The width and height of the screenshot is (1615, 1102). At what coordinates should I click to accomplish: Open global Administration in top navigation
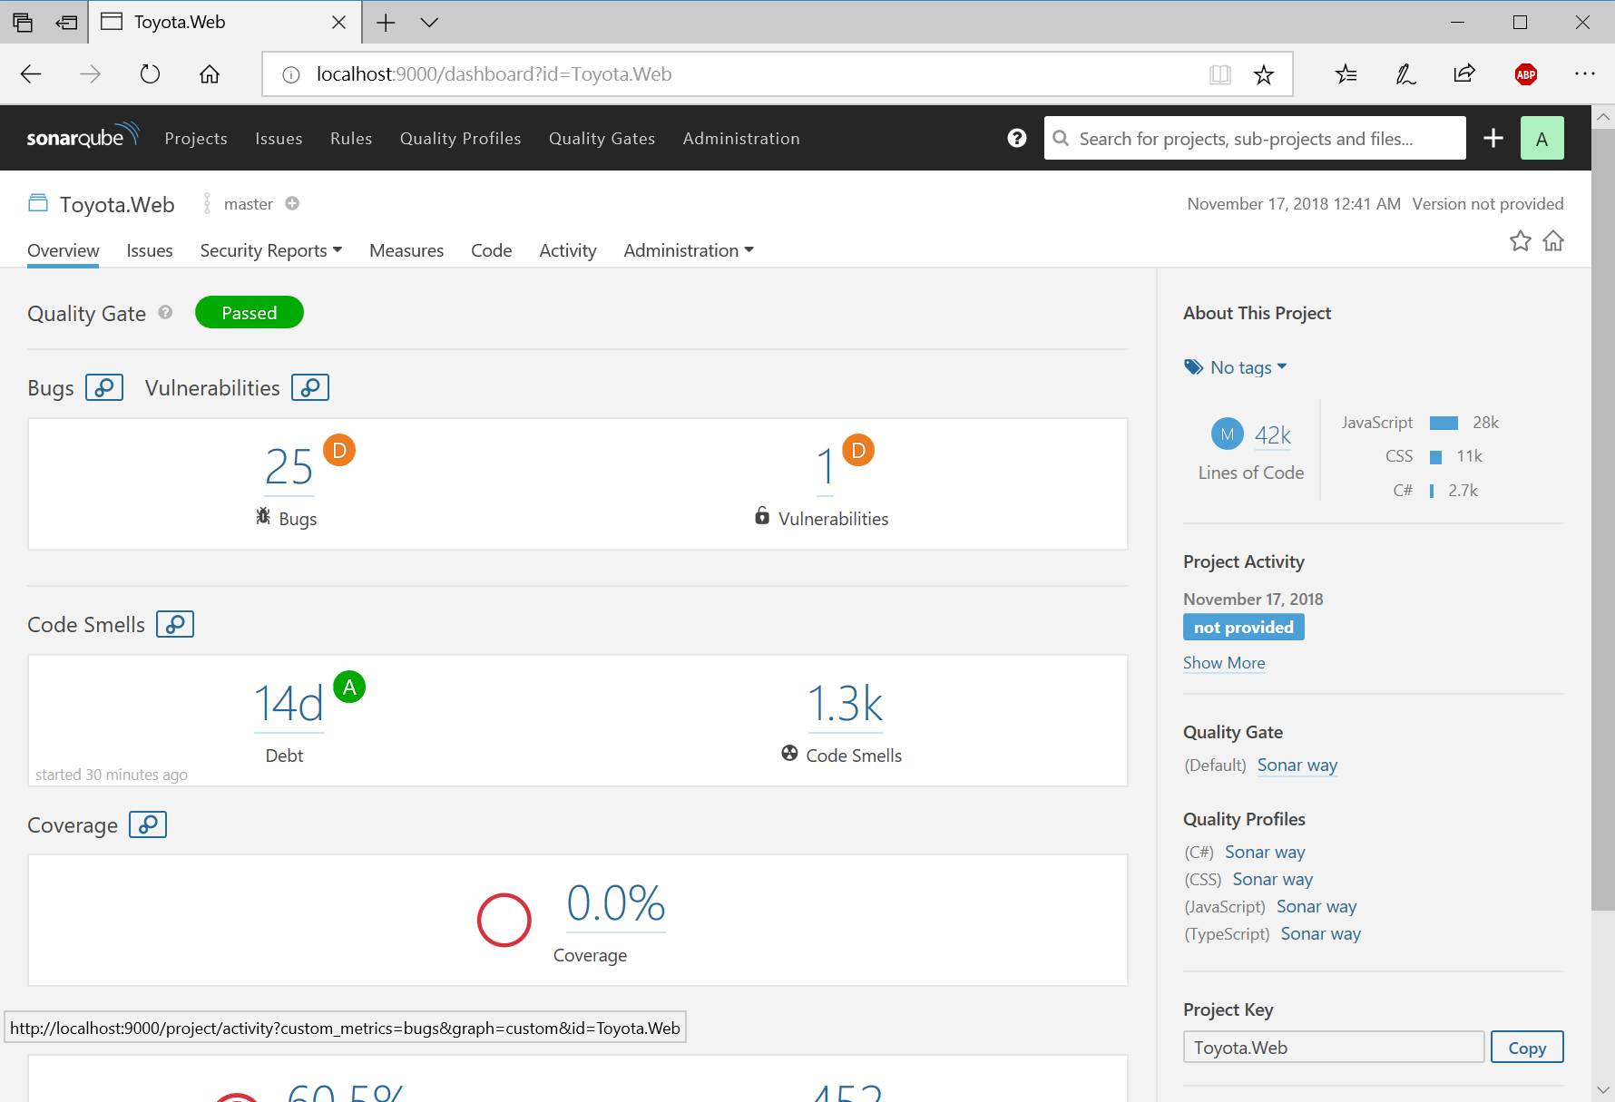click(x=741, y=138)
